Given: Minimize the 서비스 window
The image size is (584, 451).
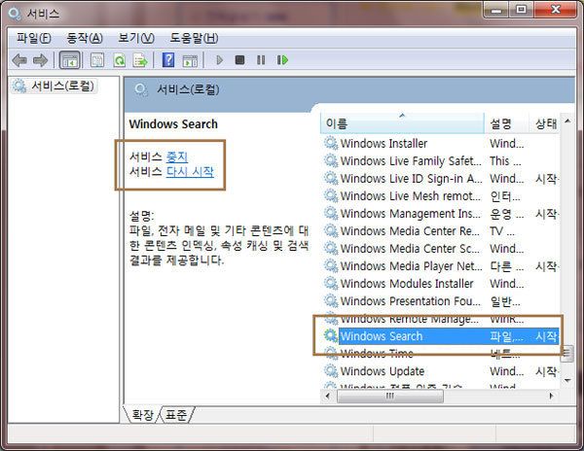Looking at the screenshot, I should 496,10.
